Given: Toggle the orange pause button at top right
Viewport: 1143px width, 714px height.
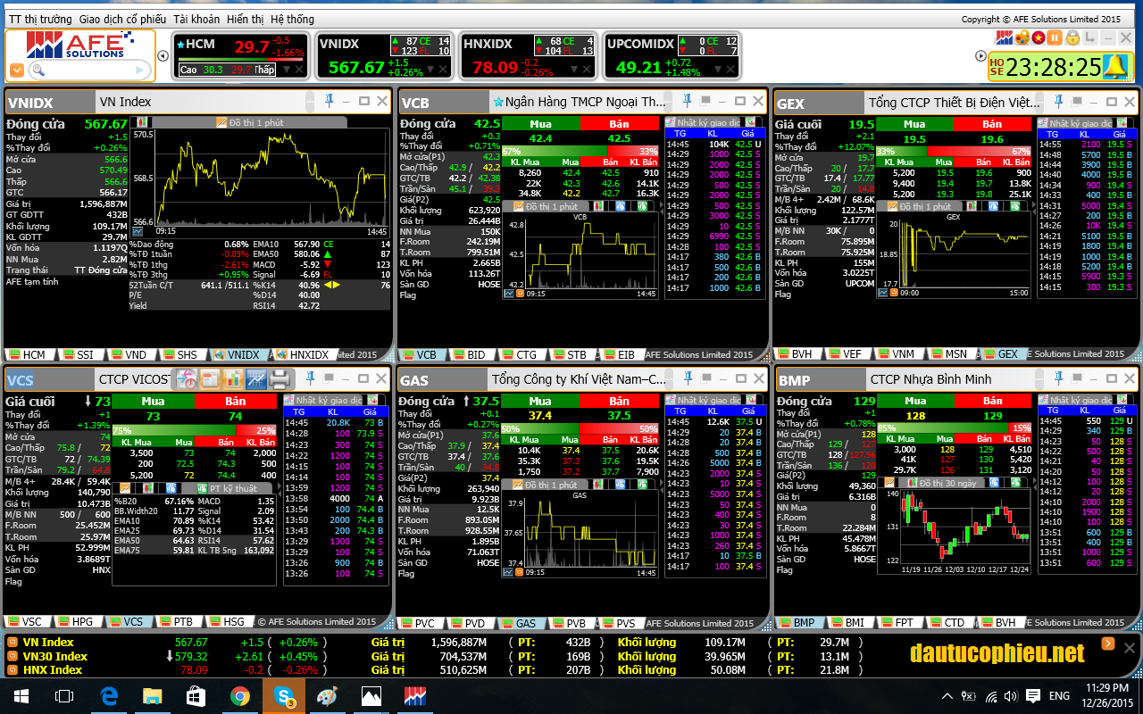Looking at the screenshot, I should pyautogui.click(x=1055, y=37).
